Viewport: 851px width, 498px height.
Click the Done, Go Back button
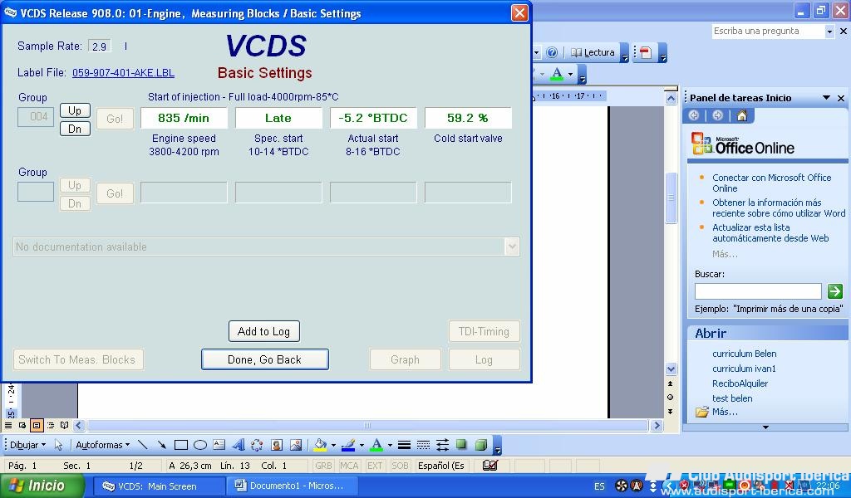coord(264,359)
